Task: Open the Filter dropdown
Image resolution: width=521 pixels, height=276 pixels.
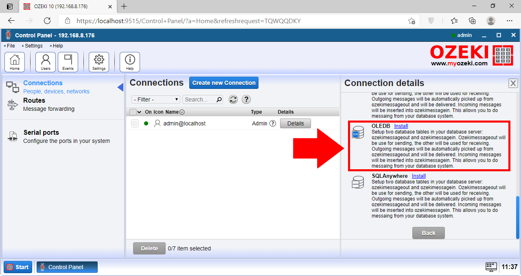Action: point(156,99)
